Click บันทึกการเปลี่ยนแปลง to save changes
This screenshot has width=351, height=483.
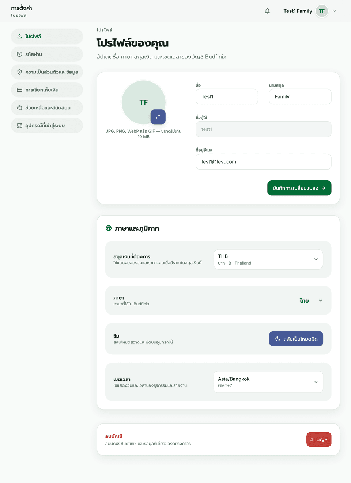coord(299,188)
